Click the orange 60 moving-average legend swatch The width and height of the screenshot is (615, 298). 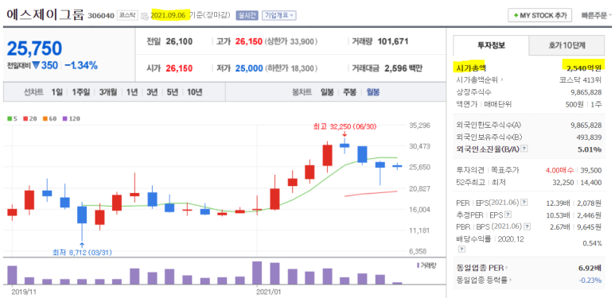pos(45,118)
